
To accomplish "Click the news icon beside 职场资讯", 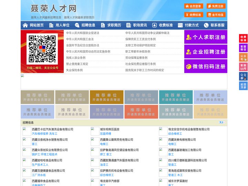I will pos(128,25).
